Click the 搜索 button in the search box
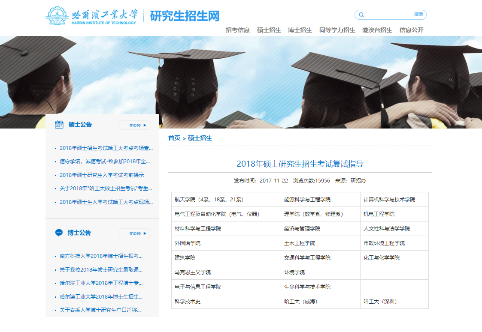Image resolution: width=482 pixels, height=332 pixels. 418,14
